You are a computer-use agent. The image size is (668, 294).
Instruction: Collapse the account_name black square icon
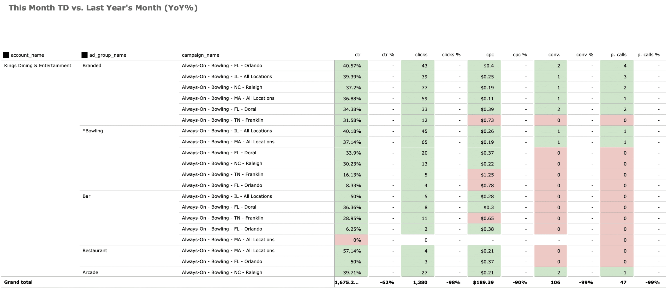(x=6, y=55)
